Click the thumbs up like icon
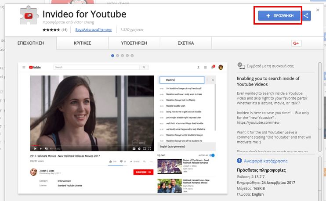 coord(110,162)
